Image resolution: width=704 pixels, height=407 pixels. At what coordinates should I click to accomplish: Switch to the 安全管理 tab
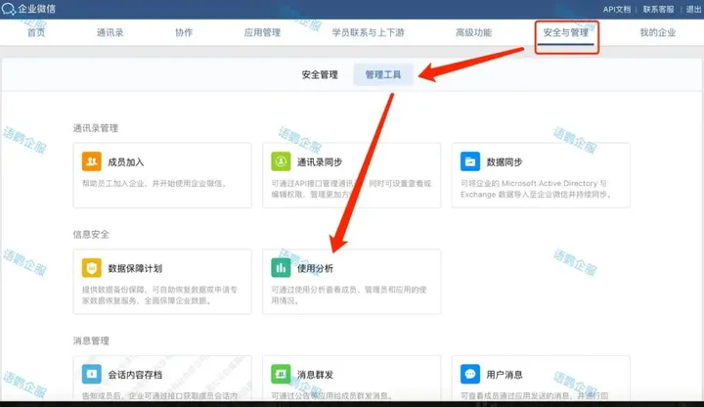tap(319, 74)
